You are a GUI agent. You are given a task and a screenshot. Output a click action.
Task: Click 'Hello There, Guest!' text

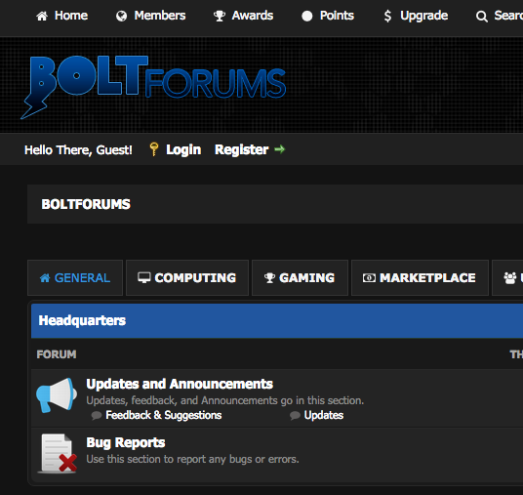tap(78, 150)
